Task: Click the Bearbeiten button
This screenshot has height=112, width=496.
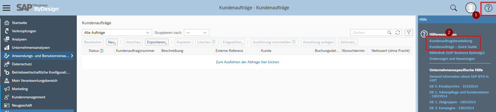Action: (93, 42)
